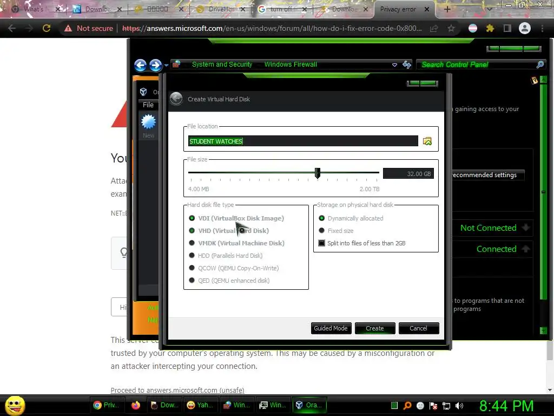Screen dimensions: 554x416
Task: Click the Chrome URL address bar
Action: (272, 28)
